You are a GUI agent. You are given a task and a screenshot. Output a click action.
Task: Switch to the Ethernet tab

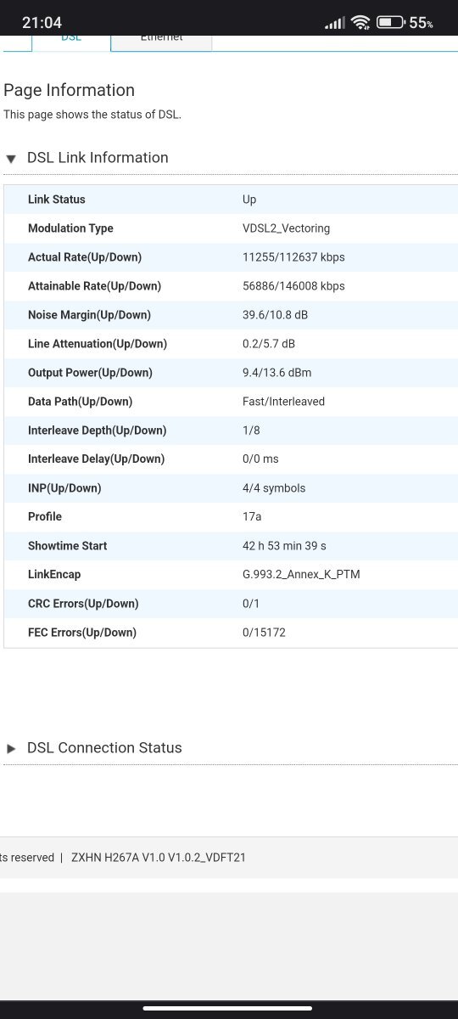[x=161, y=40]
